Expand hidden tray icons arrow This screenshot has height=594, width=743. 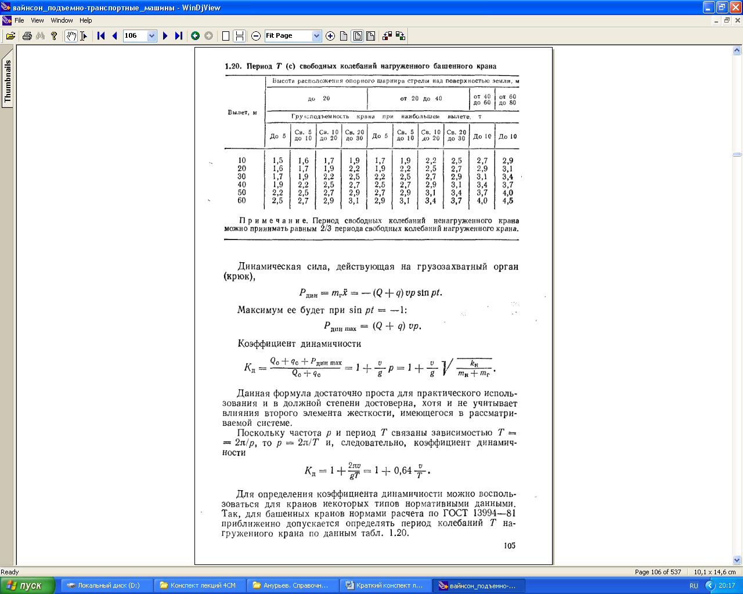(710, 586)
